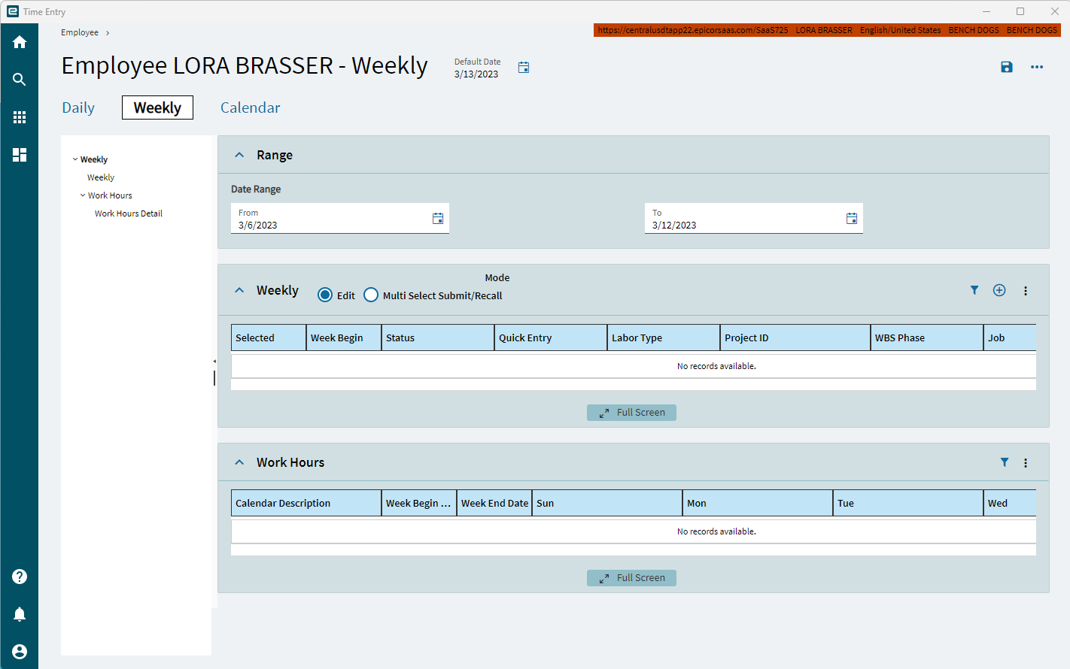Viewport: 1070px width, 669px height.
Task: Select Multi Select Submit/Recall mode
Action: (371, 295)
